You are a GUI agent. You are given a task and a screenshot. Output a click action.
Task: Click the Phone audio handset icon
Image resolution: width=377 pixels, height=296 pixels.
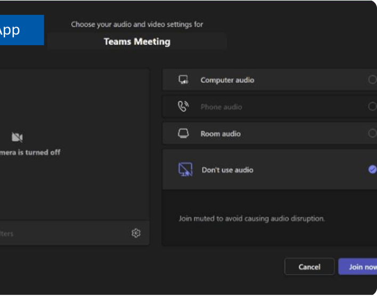[x=183, y=106]
